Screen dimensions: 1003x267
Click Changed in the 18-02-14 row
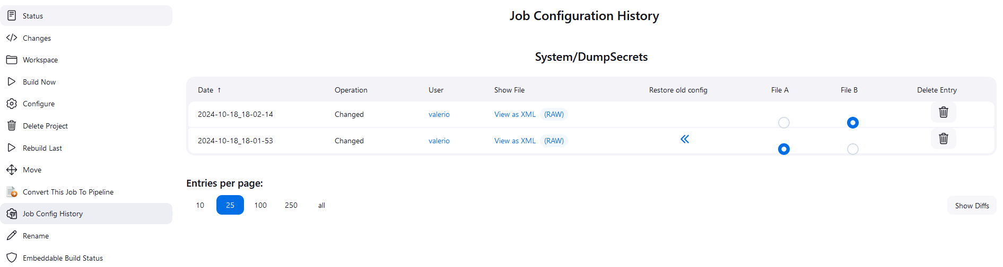[x=349, y=114]
